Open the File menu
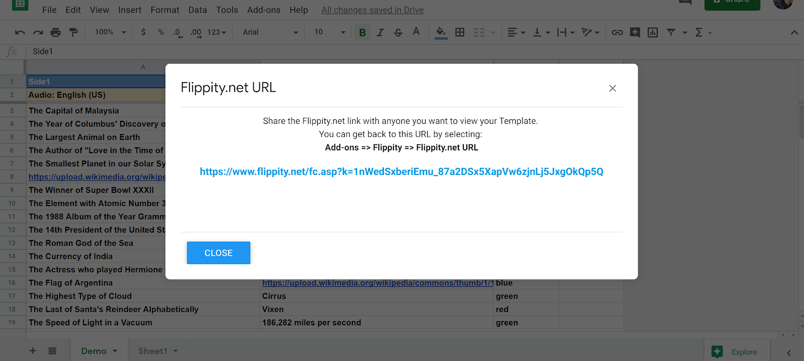This screenshot has height=361, width=804. coord(49,10)
